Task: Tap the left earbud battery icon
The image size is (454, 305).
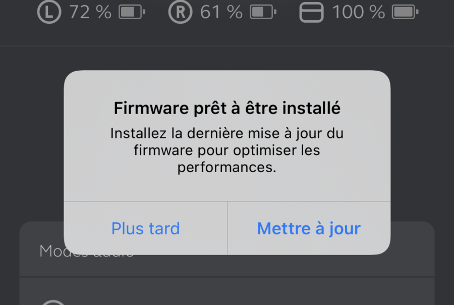Action: pos(132,12)
